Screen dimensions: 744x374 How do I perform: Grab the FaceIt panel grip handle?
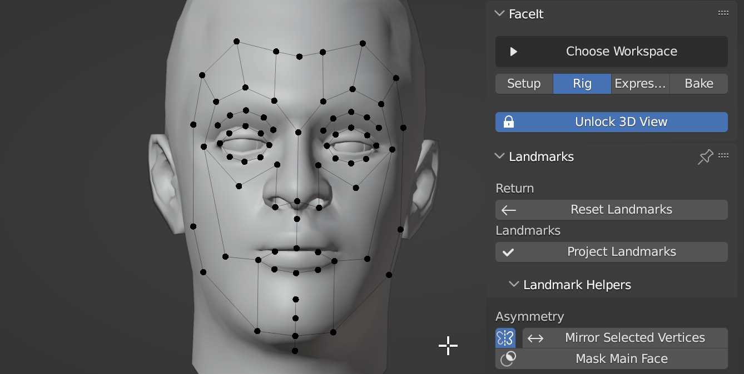coord(723,13)
